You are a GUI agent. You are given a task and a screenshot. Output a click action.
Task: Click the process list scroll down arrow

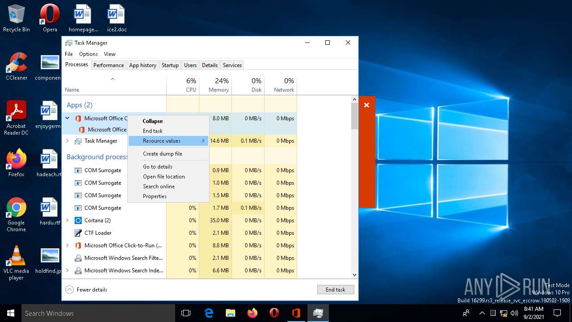click(x=355, y=275)
